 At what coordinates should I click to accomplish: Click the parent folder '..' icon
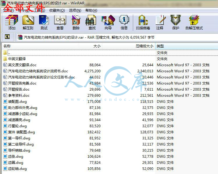tap(5, 53)
